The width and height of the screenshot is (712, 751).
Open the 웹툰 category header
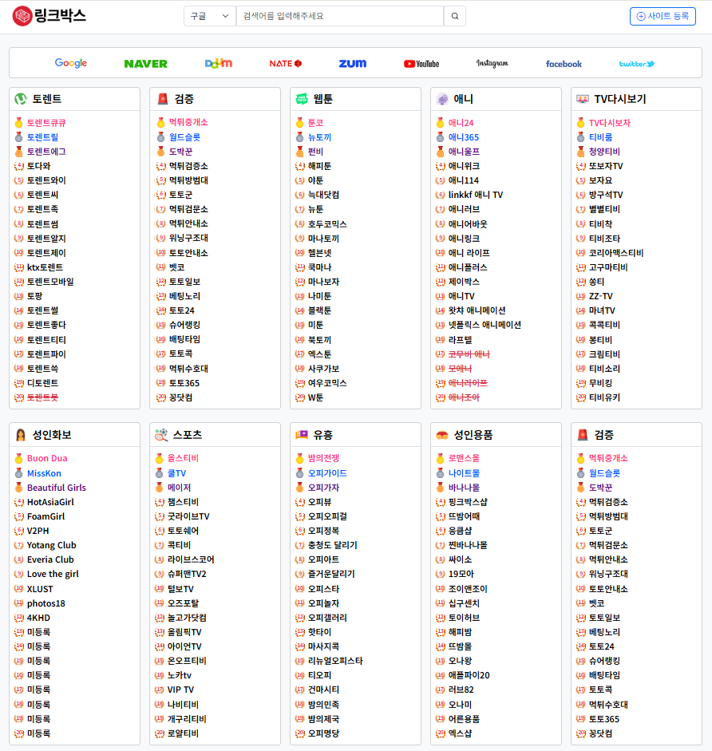click(322, 99)
